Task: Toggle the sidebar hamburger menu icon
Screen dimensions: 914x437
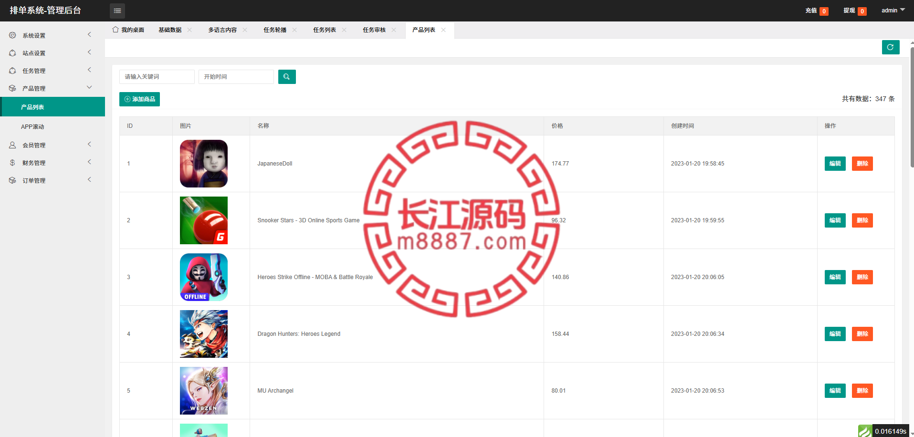Action: pos(117,10)
